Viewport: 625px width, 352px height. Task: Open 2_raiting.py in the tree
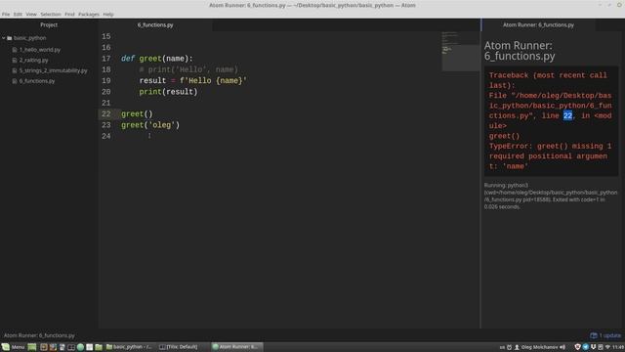34,61
